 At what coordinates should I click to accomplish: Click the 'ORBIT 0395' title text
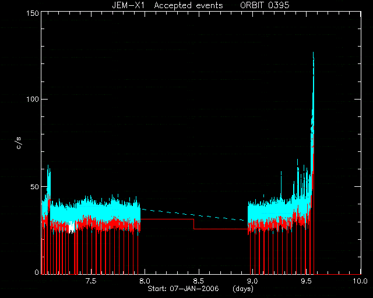point(265,5)
